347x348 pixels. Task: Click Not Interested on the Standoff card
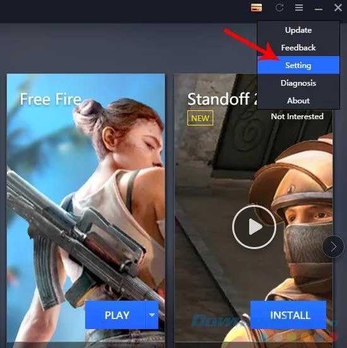coord(297,117)
